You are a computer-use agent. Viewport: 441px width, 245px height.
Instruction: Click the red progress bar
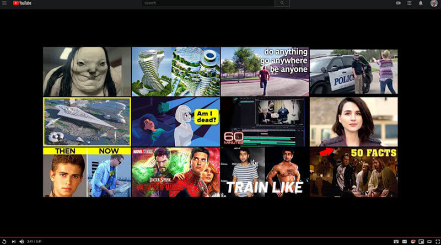220,237
